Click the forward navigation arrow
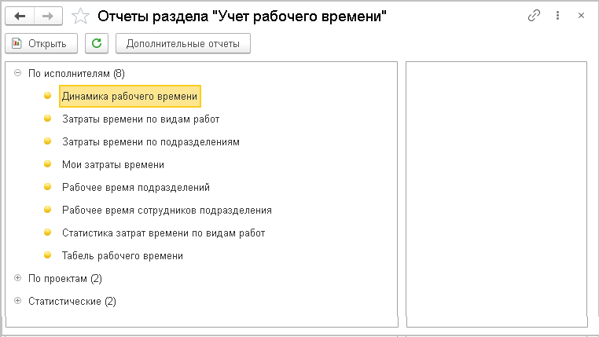Viewport: 599px width, 337px height. coord(49,15)
